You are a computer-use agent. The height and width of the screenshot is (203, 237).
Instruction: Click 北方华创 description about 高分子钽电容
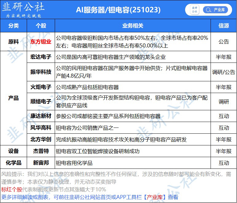[x=121, y=140]
